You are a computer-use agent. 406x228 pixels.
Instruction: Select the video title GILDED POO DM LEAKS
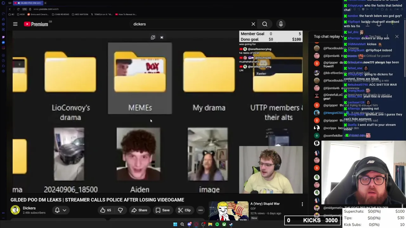(97, 200)
